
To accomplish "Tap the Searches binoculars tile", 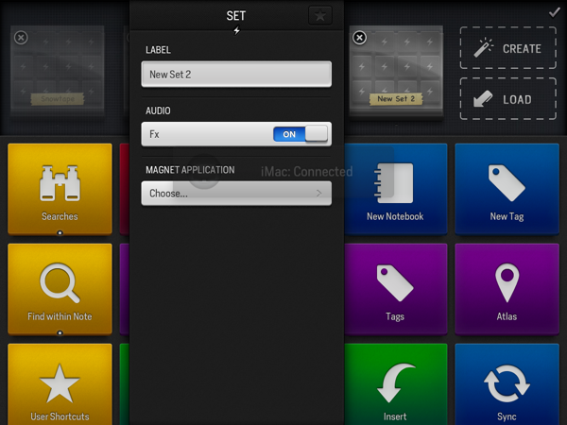I will (60, 189).
